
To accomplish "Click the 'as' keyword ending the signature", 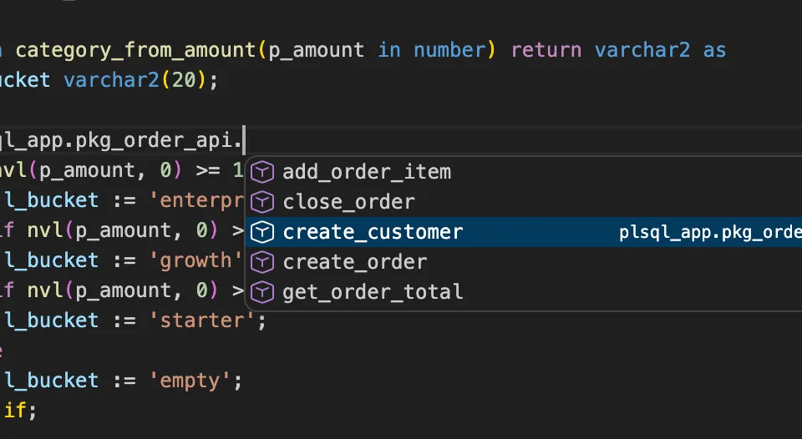I will 714,50.
